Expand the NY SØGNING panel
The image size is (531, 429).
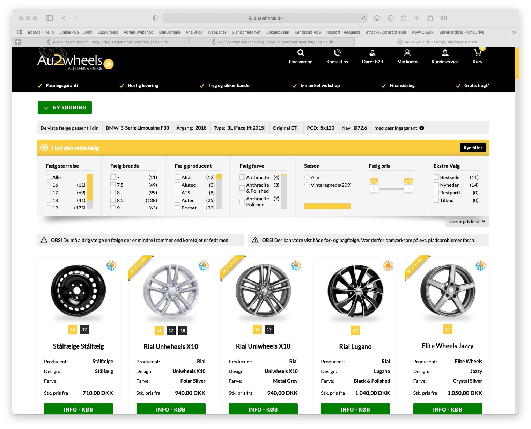65,108
